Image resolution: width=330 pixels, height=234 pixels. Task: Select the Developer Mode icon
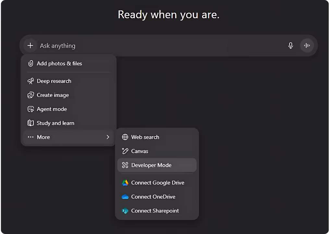point(125,165)
